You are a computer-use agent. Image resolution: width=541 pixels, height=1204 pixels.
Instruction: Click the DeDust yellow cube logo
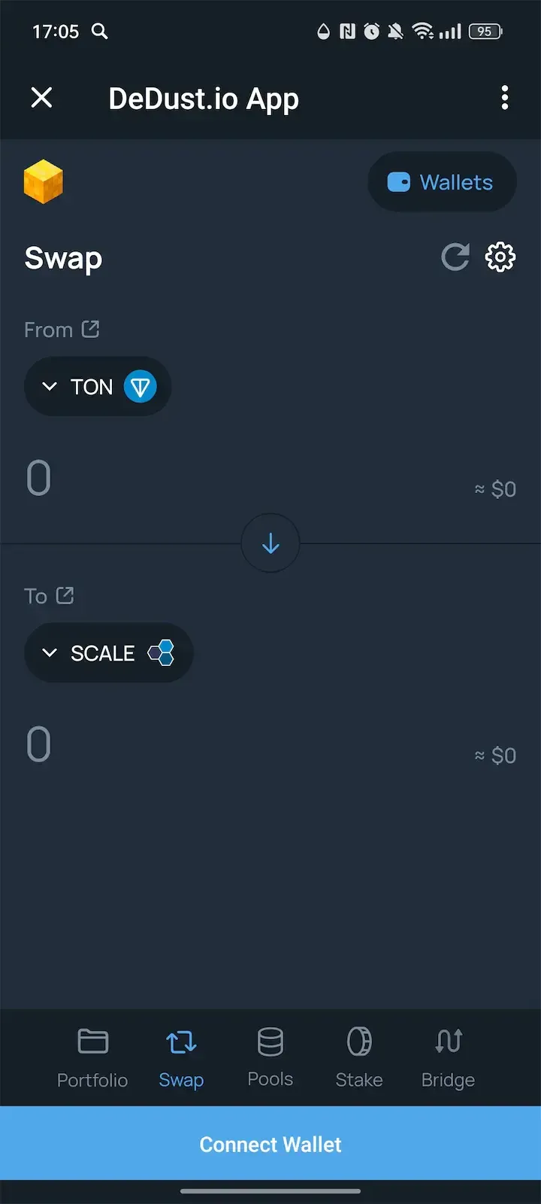tap(44, 181)
